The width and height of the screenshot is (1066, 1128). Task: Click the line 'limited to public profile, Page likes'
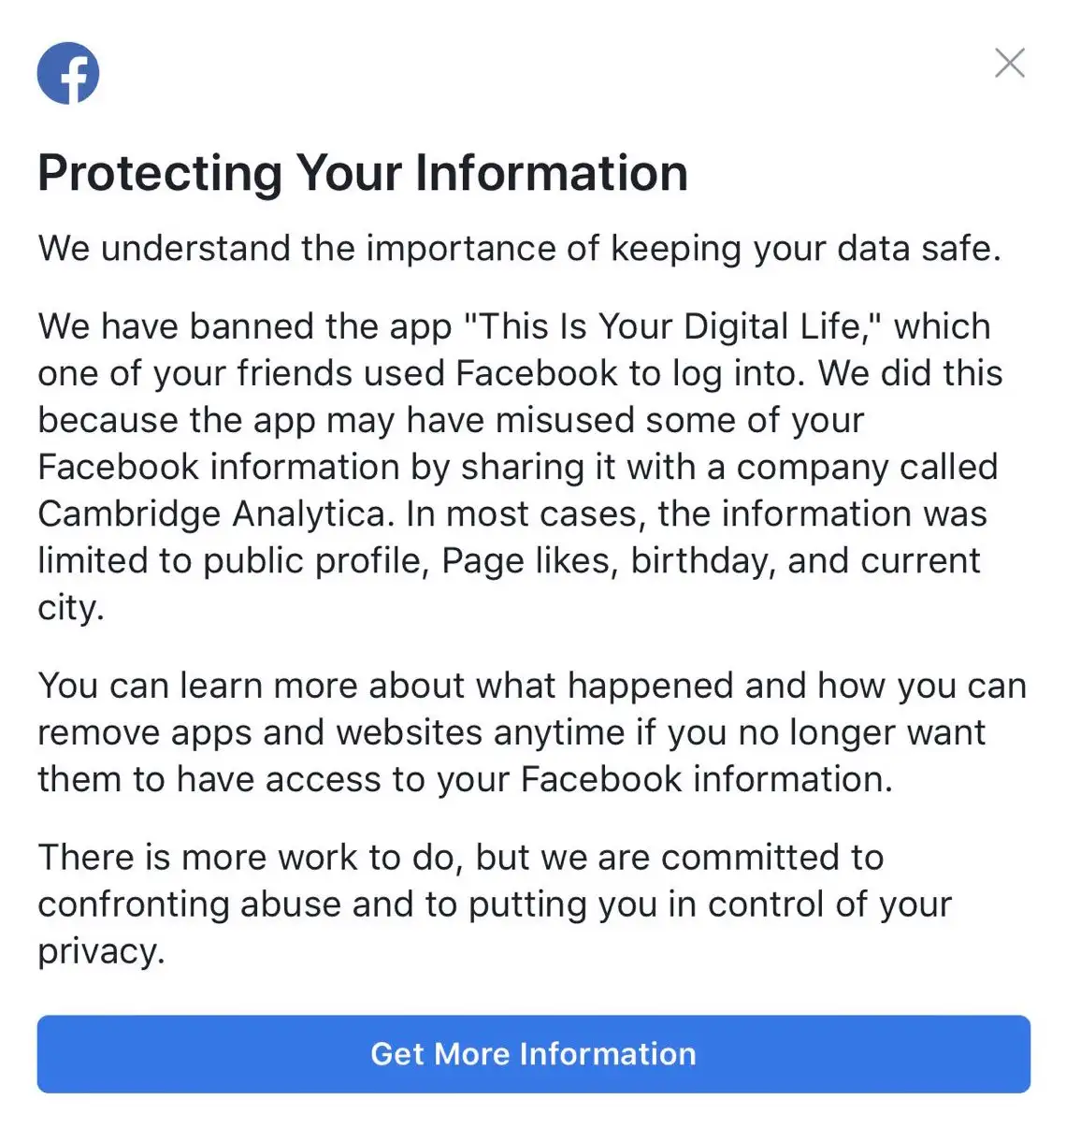point(327,560)
